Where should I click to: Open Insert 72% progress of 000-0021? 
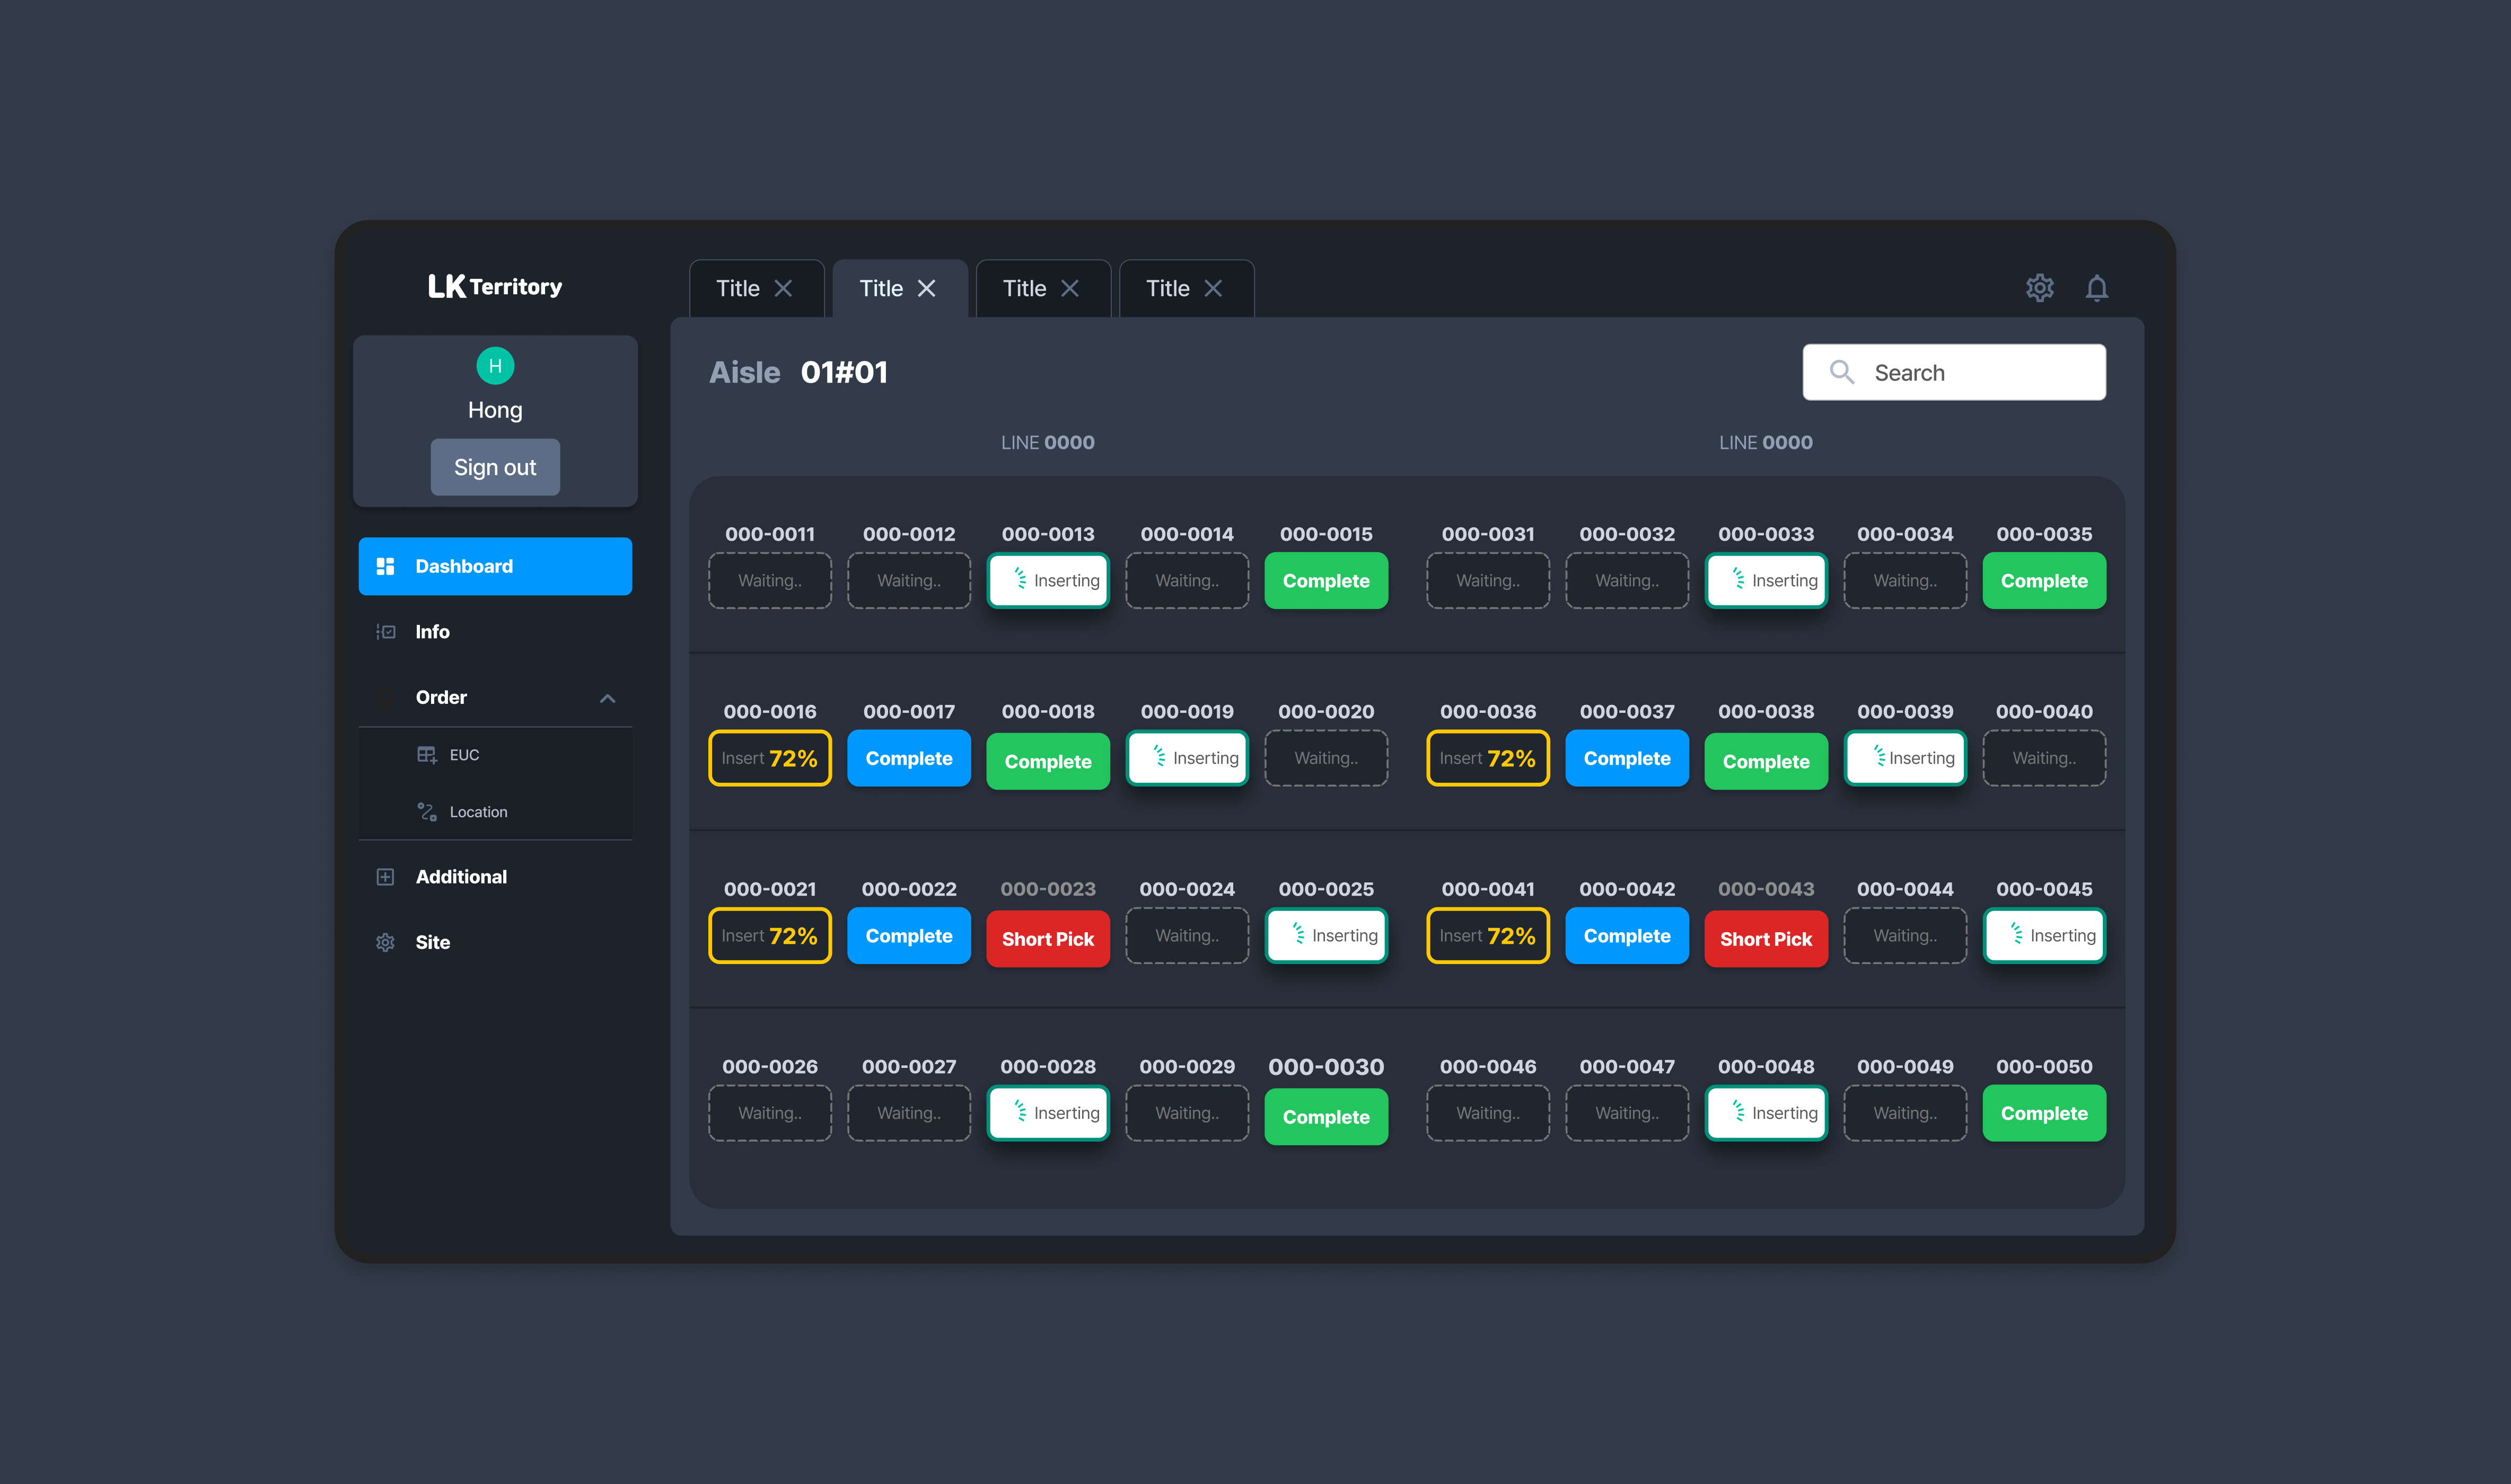(769, 936)
